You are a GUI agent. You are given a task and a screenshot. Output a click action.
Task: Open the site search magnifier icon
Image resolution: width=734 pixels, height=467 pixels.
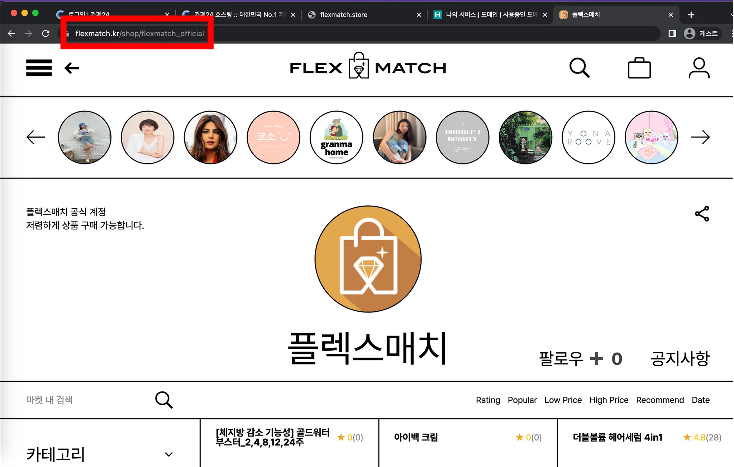[x=579, y=68]
